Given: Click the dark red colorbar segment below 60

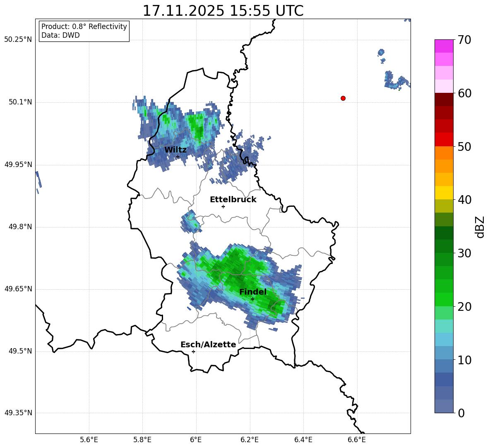Looking at the screenshot, I should click(x=444, y=99).
